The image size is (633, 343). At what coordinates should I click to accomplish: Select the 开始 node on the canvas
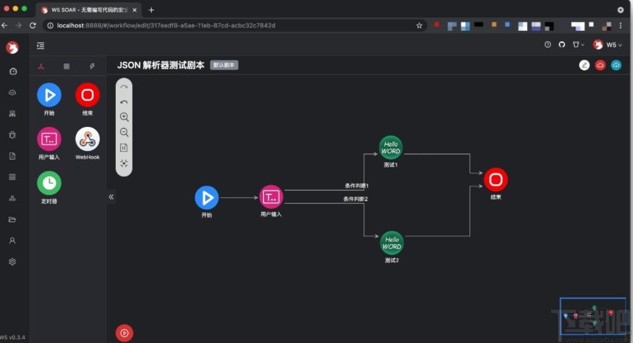(207, 198)
